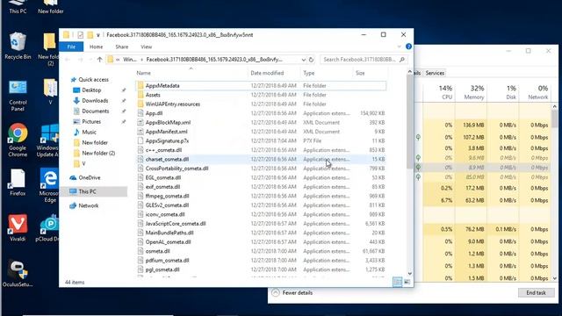The height and width of the screenshot is (316, 562).
Task: Select AppxSignature.p7x file
Action: [x=261, y=140]
